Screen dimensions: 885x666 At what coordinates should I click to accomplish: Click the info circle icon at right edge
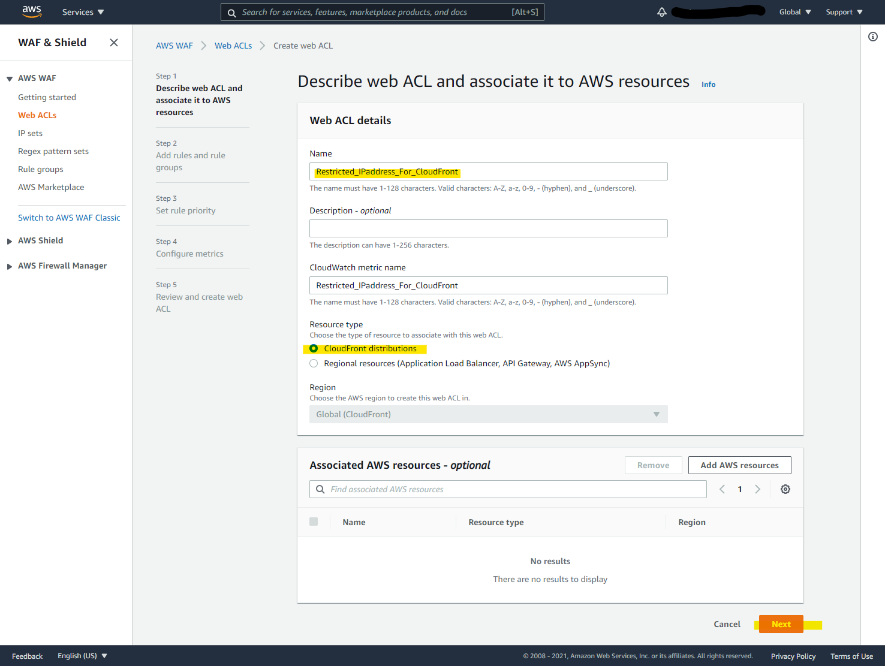(x=873, y=37)
